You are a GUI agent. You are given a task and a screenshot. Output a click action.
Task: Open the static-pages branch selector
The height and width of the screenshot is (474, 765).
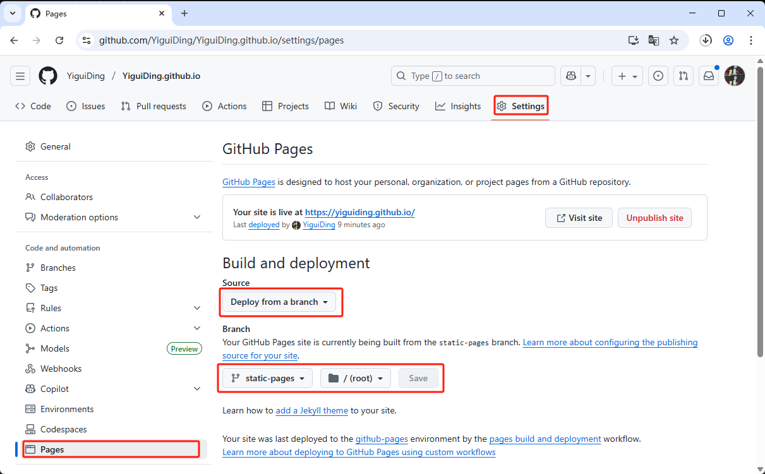click(x=267, y=379)
